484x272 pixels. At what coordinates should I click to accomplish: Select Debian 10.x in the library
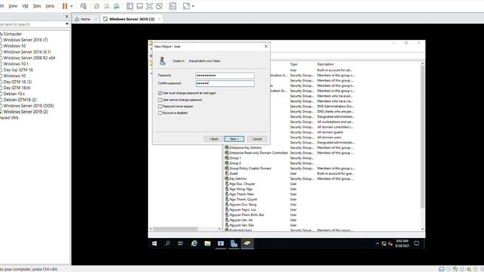coord(14,94)
